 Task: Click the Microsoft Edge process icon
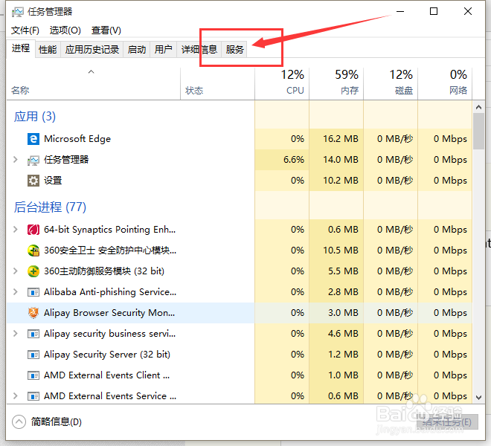pos(33,139)
